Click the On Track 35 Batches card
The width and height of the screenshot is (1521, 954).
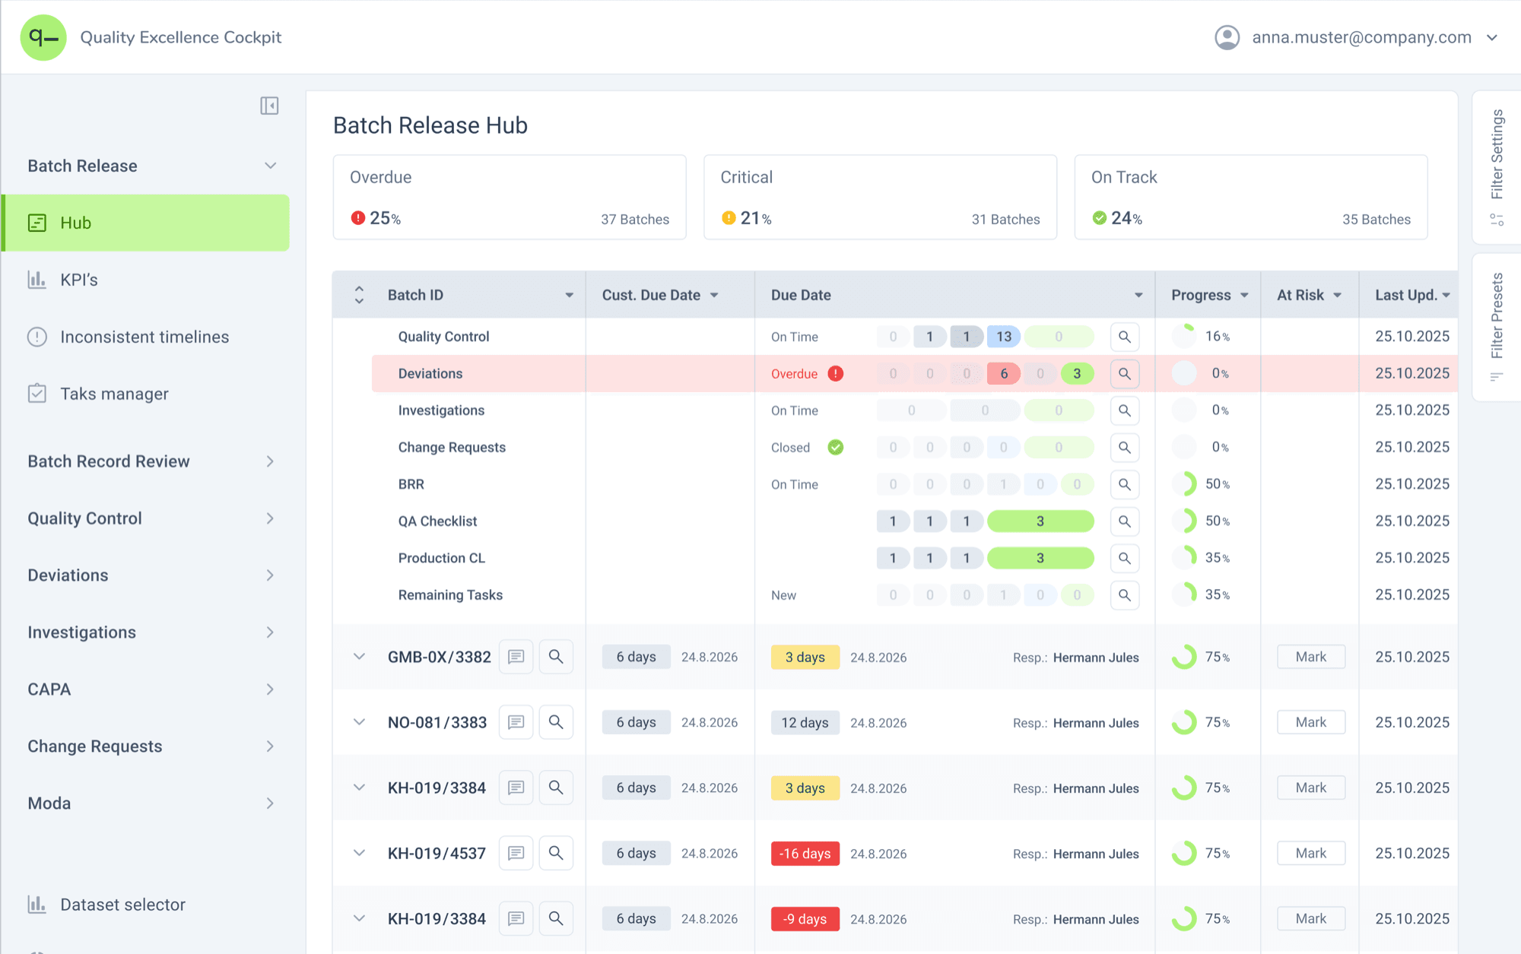pyautogui.click(x=1251, y=198)
